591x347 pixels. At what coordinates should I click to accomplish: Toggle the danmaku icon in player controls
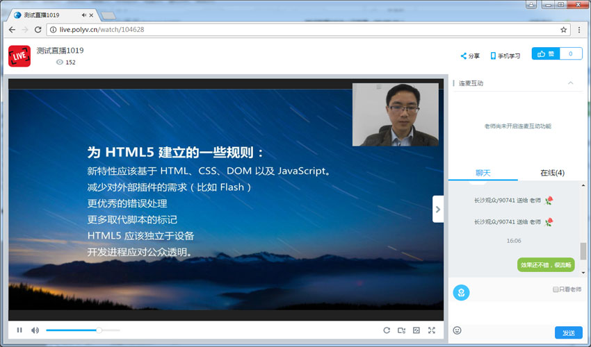coord(416,330)
